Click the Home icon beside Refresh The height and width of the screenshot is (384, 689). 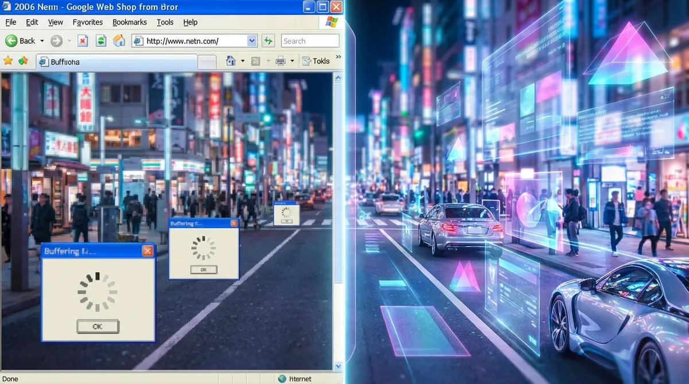[119, 41]
